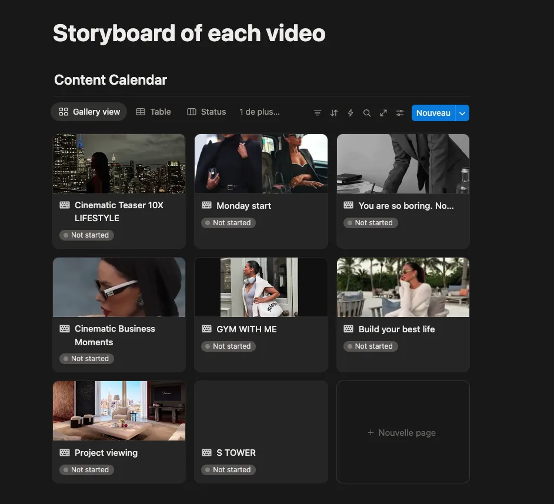Switch to the Status view tab
The height and width of the screenshot is (504, 554).
tap(206, 112)
